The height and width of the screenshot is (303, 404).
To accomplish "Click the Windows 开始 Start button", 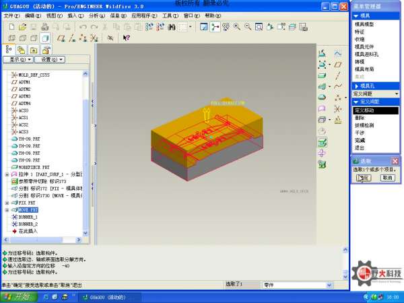I will [19, 297].
